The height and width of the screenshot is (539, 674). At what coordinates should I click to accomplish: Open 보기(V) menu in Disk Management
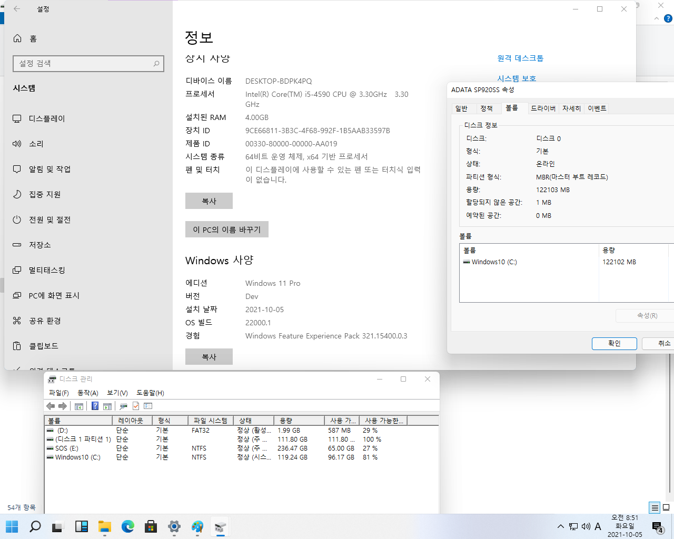117,393
